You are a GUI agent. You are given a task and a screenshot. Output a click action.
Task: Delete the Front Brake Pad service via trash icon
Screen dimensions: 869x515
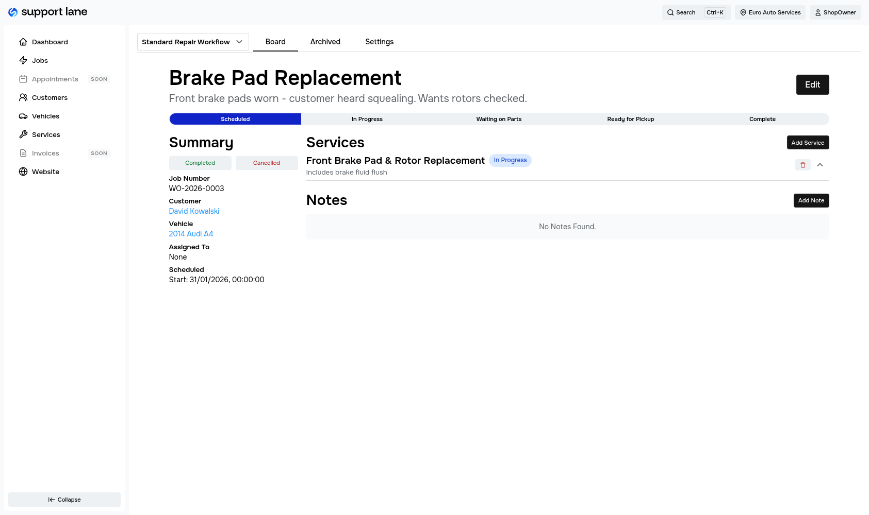pyautogui.click(x=802, y=165)
